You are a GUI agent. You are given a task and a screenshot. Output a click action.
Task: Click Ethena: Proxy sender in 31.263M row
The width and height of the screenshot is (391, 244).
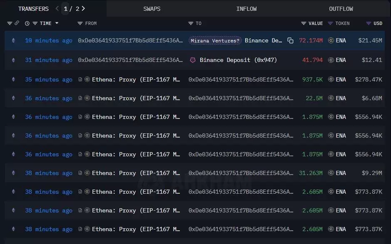coord(136,173)
